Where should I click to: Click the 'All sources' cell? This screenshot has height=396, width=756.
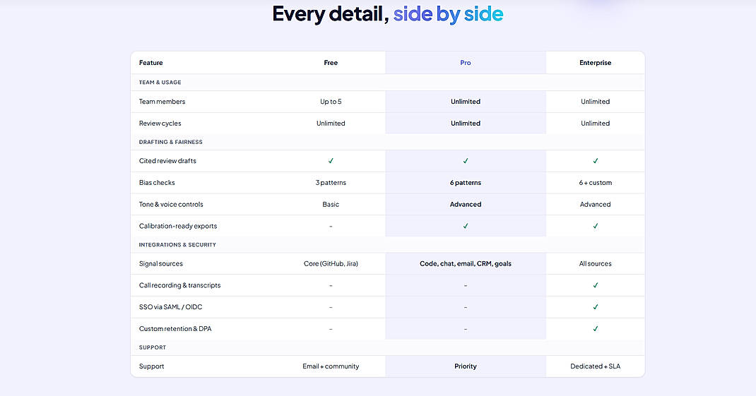coord(595,263)
